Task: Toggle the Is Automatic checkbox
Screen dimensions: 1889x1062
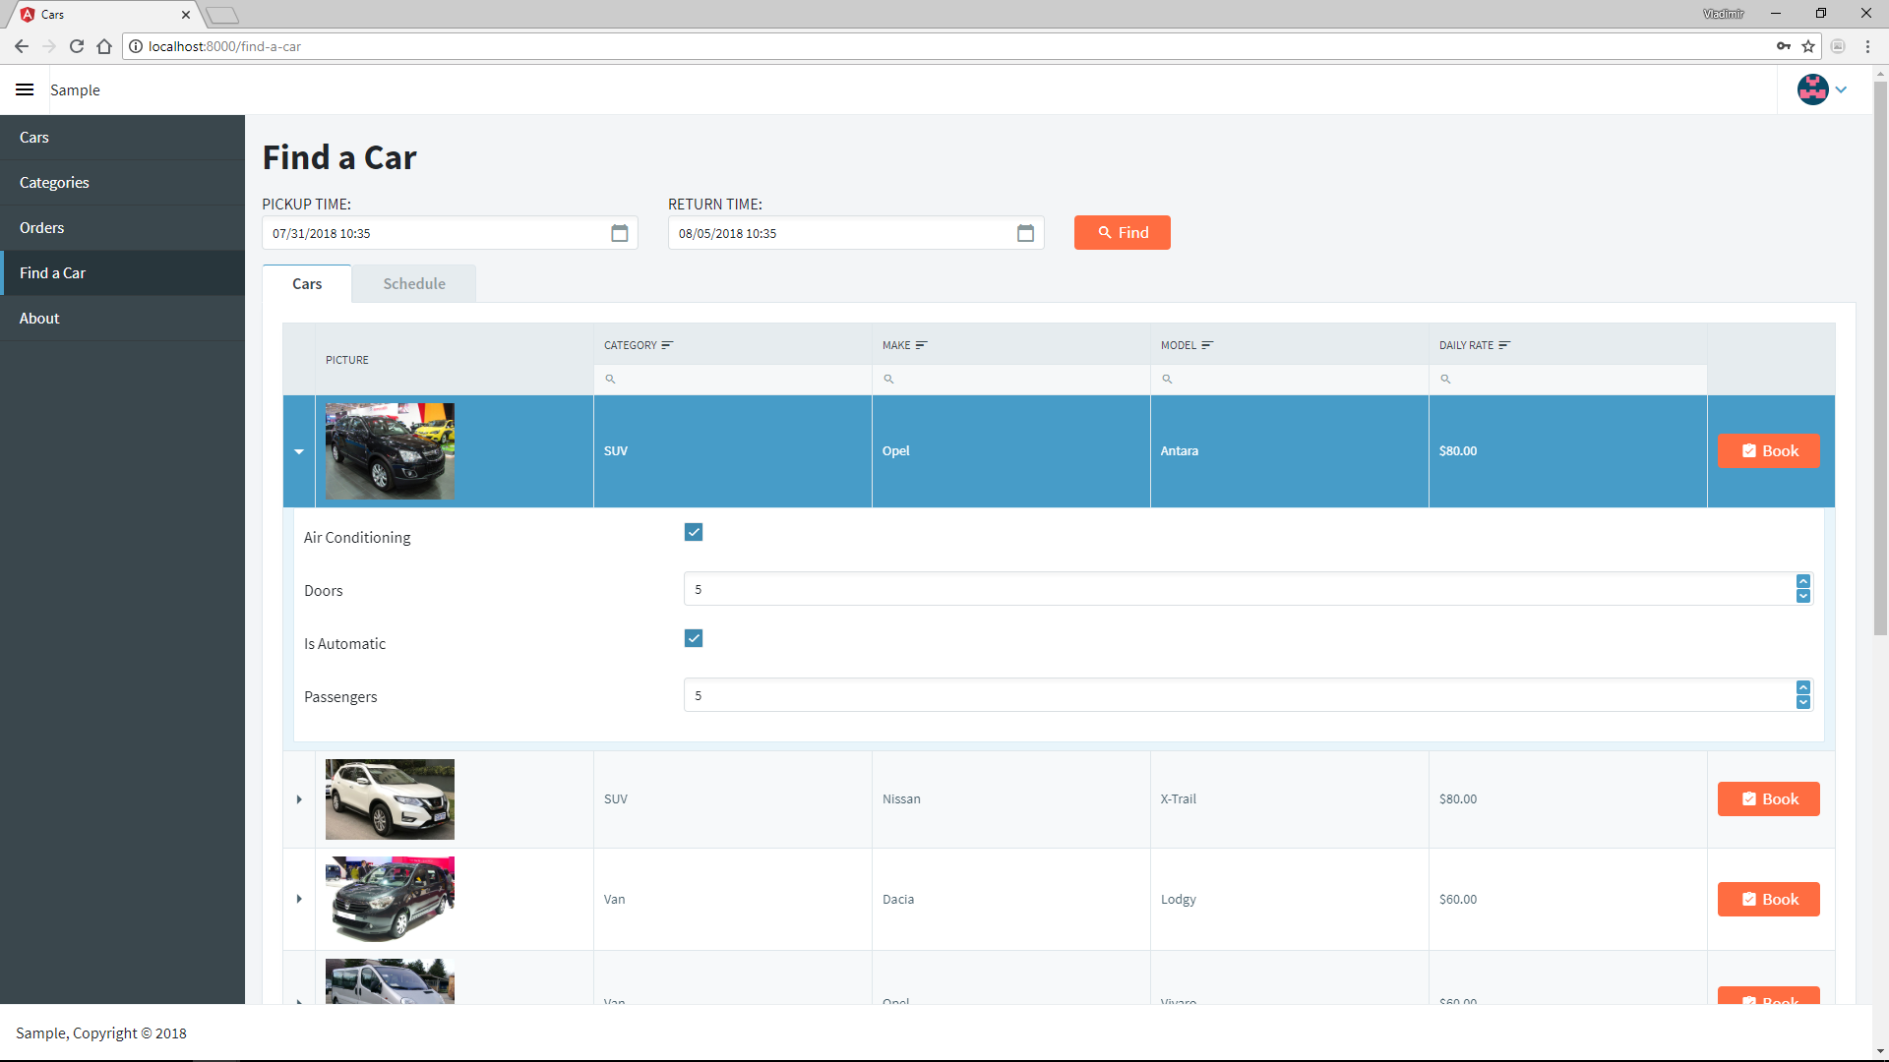Action: 694,638
